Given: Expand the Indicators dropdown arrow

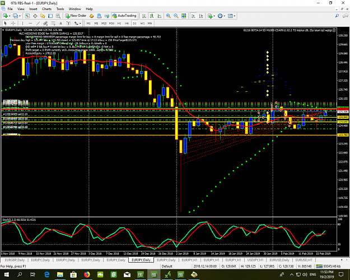Looking at the screenshot, I should pos(214,16).
